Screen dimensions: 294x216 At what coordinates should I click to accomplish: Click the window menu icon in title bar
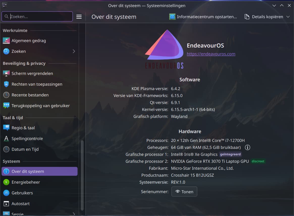(x=5, y=5)
